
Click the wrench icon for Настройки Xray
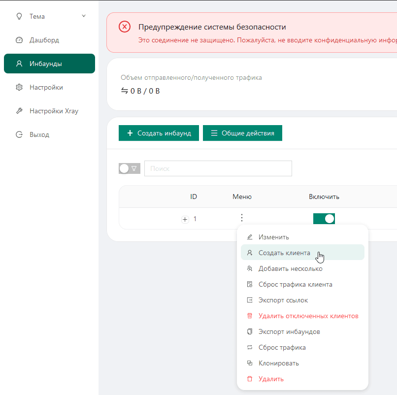click(19, 111)
